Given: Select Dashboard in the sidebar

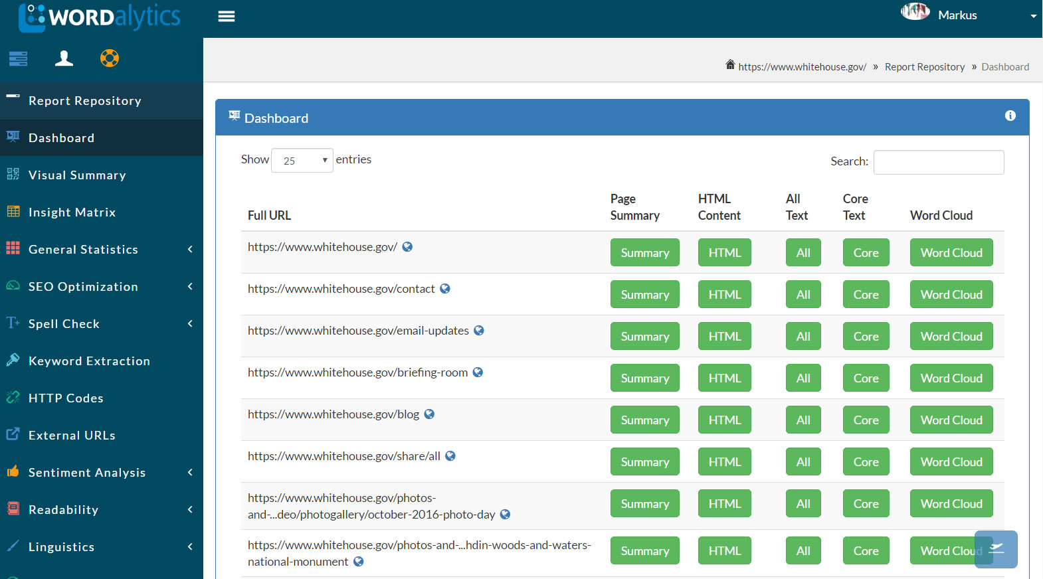Looking at the screenshot, I should pyautogui.click(x=102, y=137).
